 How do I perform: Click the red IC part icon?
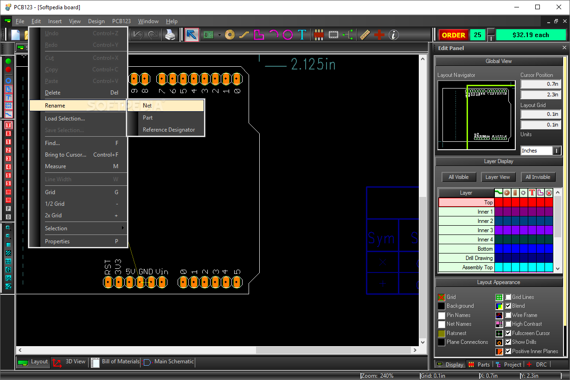pyautogui.click(x=319, y=35)
